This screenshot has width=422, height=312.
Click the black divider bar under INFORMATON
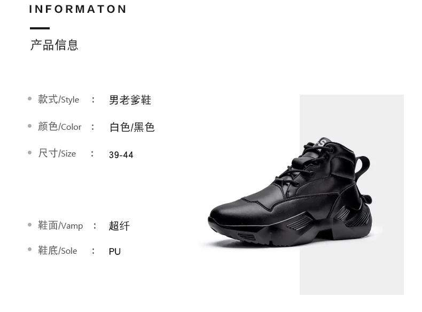tap(40, 28)
